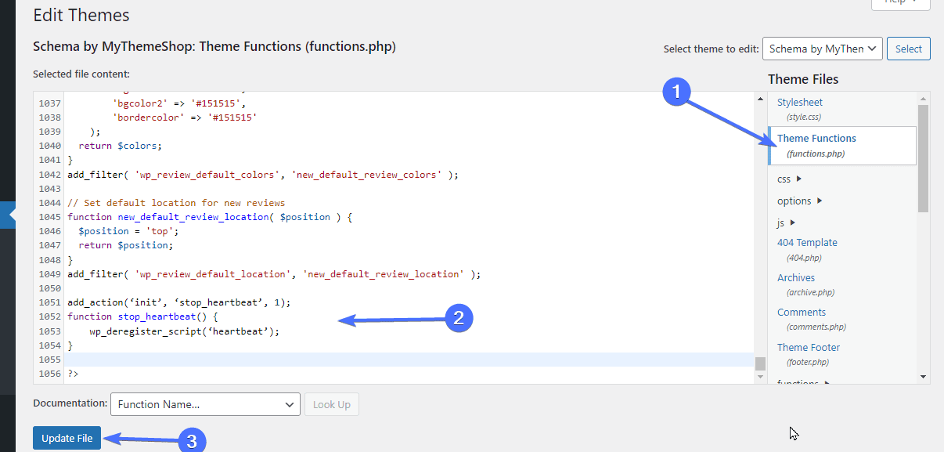Click the Update File button
The height and width of the screenshot is (452, 944).
[67, 439]
